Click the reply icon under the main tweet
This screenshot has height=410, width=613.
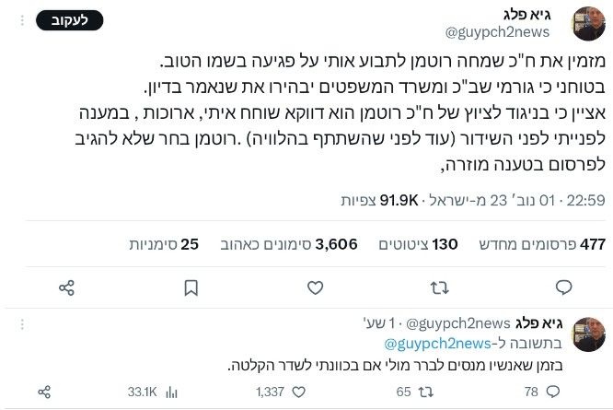[x=565, y=288]
